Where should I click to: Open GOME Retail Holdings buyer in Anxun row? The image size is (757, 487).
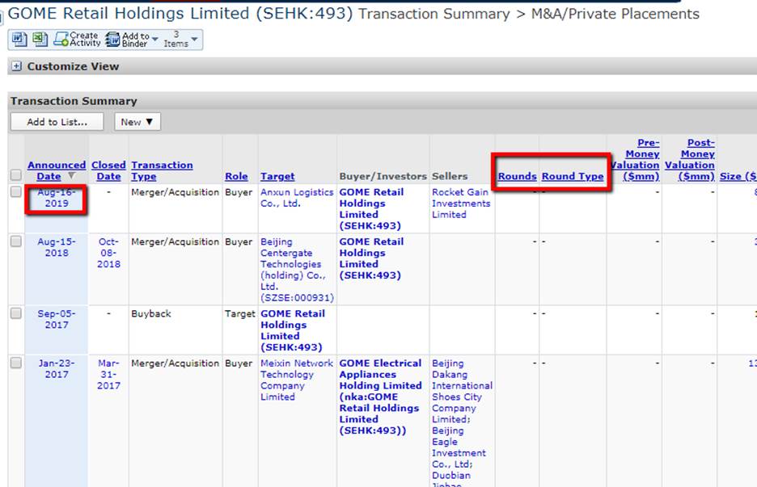pyautogui.click(x=371, y=209)
